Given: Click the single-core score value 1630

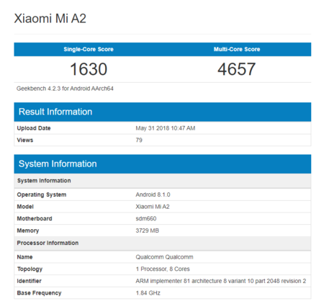Looking at the screenshot, I should [89, 69].
